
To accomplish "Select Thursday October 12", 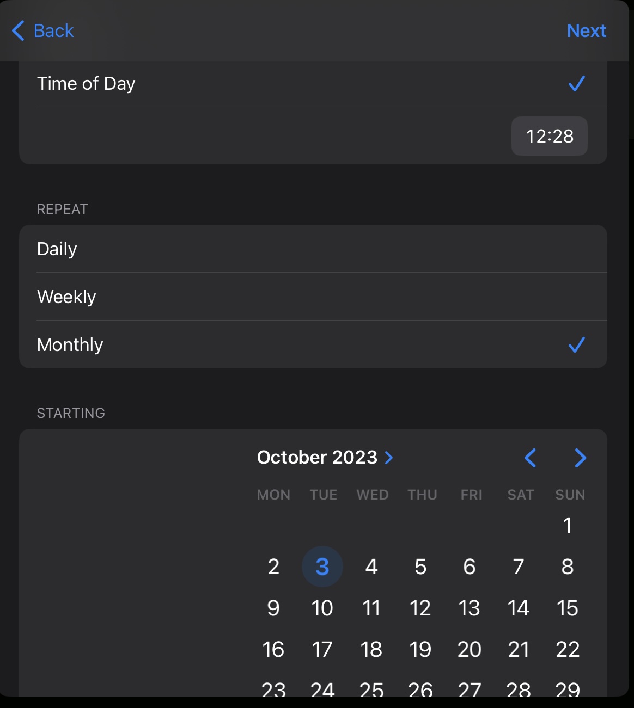I will (420, 608).
